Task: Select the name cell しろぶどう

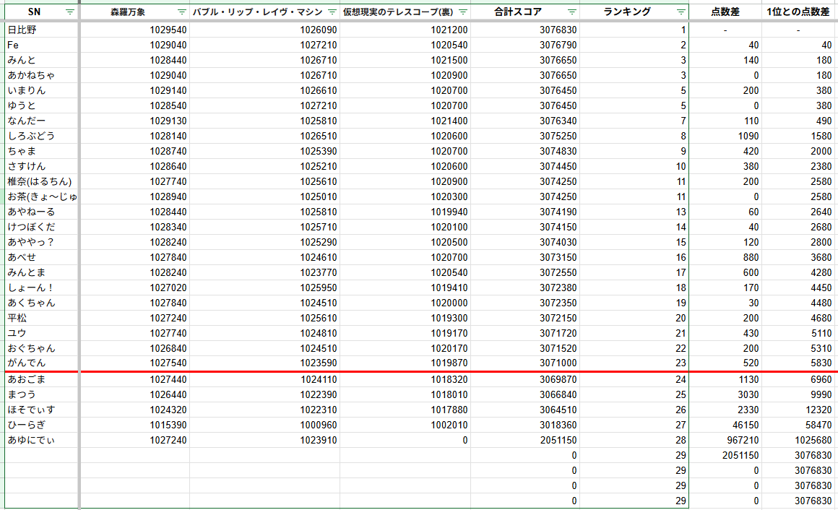Action: coord(42,136)
